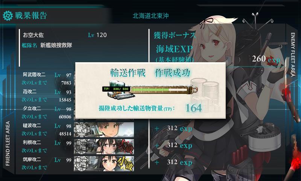Click the 獲得ボーナス header
This screenshot has height=181, width=301.
(x=174, y=35)
